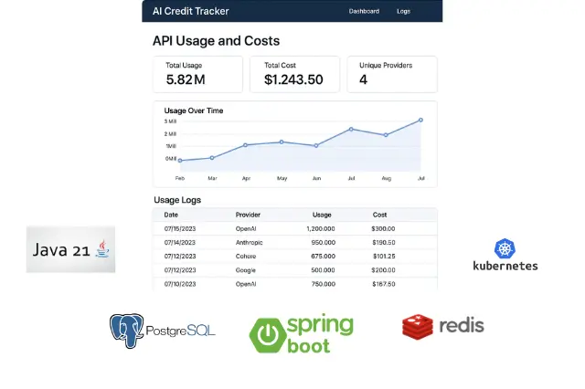Click the $167.50 cost value

[384, 284]
